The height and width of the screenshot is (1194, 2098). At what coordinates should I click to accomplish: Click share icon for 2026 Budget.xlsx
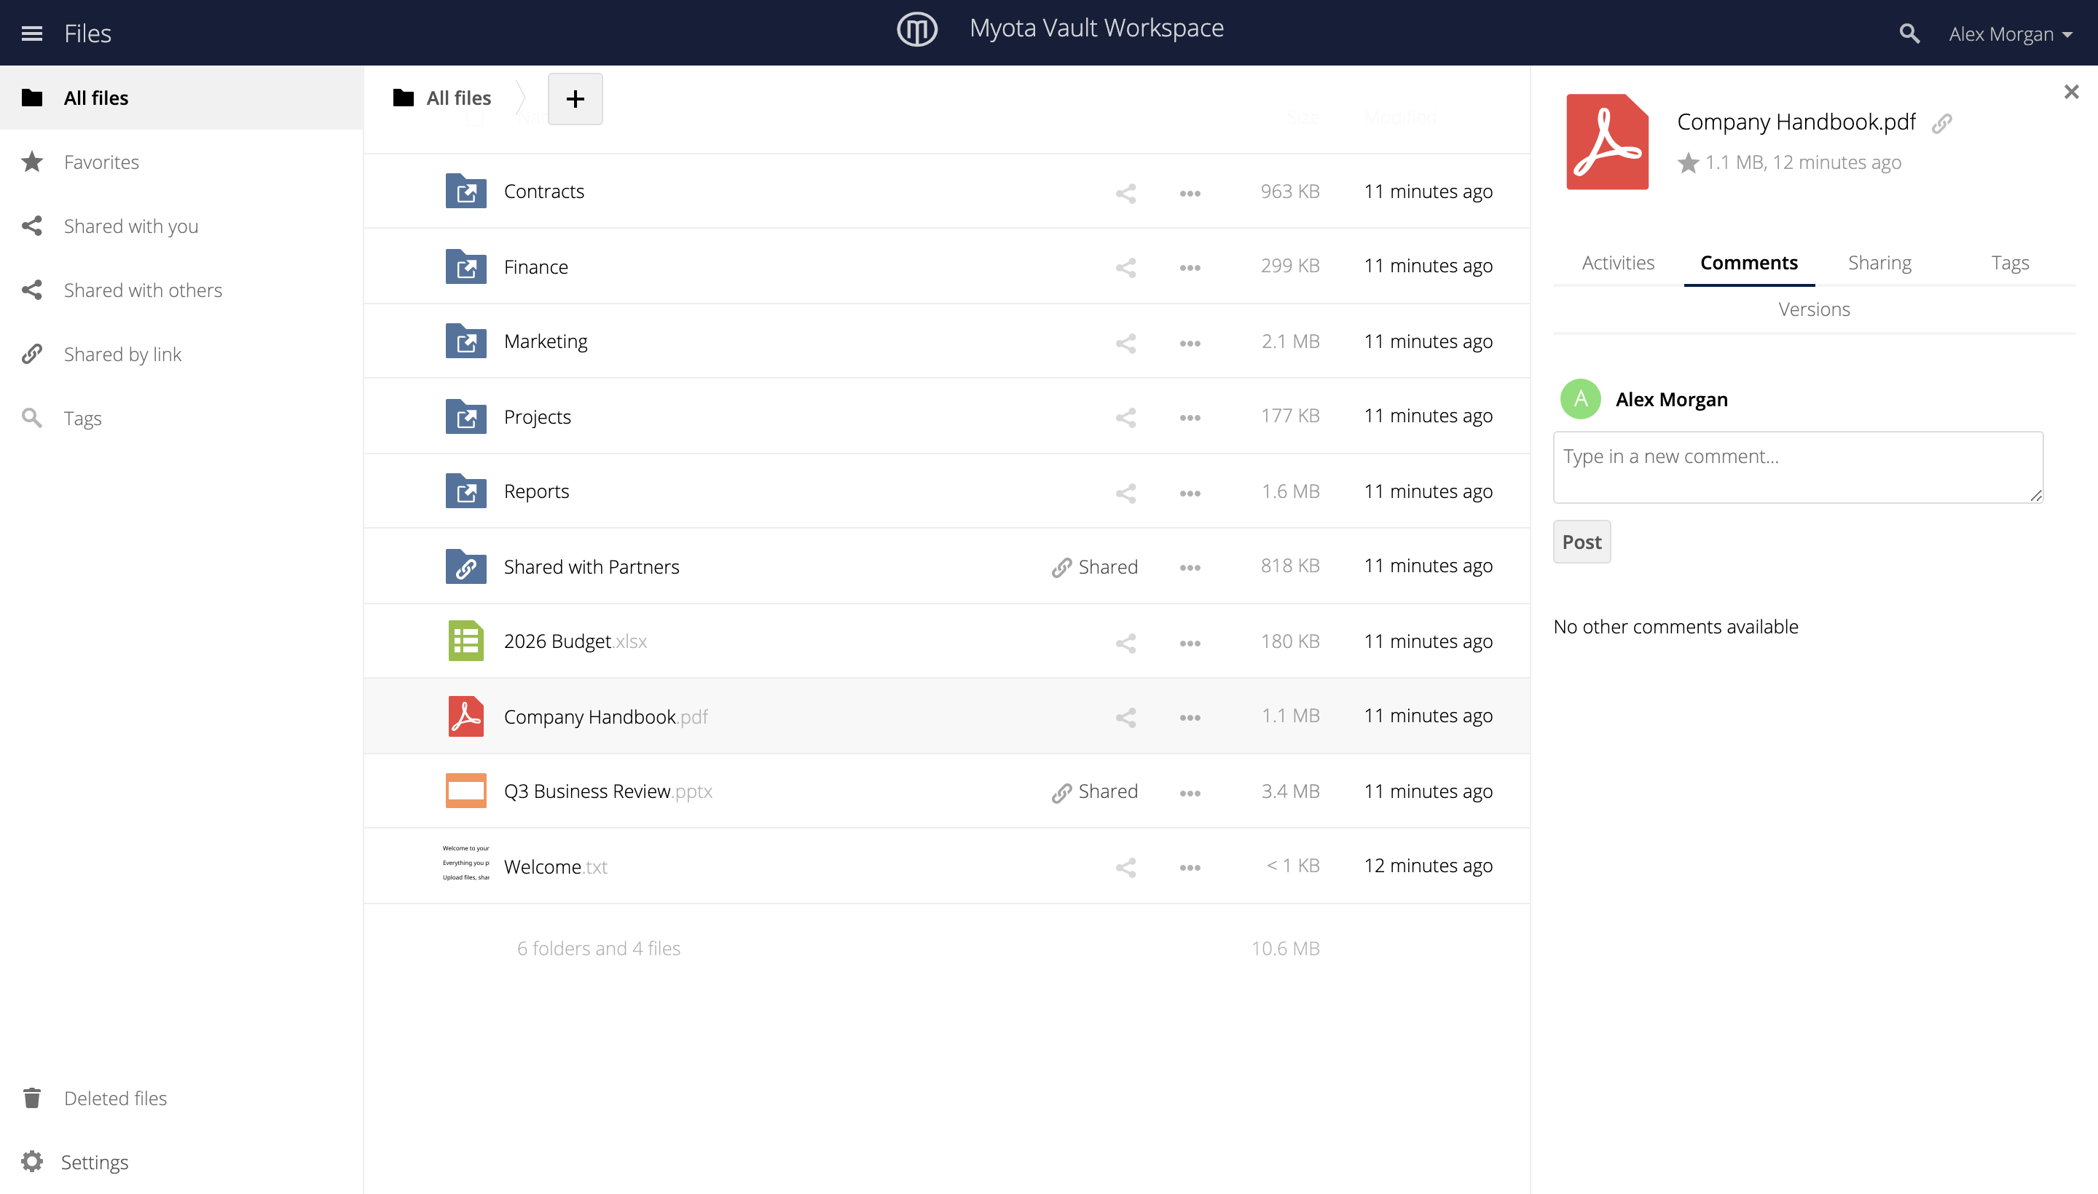coord(1125,643)
